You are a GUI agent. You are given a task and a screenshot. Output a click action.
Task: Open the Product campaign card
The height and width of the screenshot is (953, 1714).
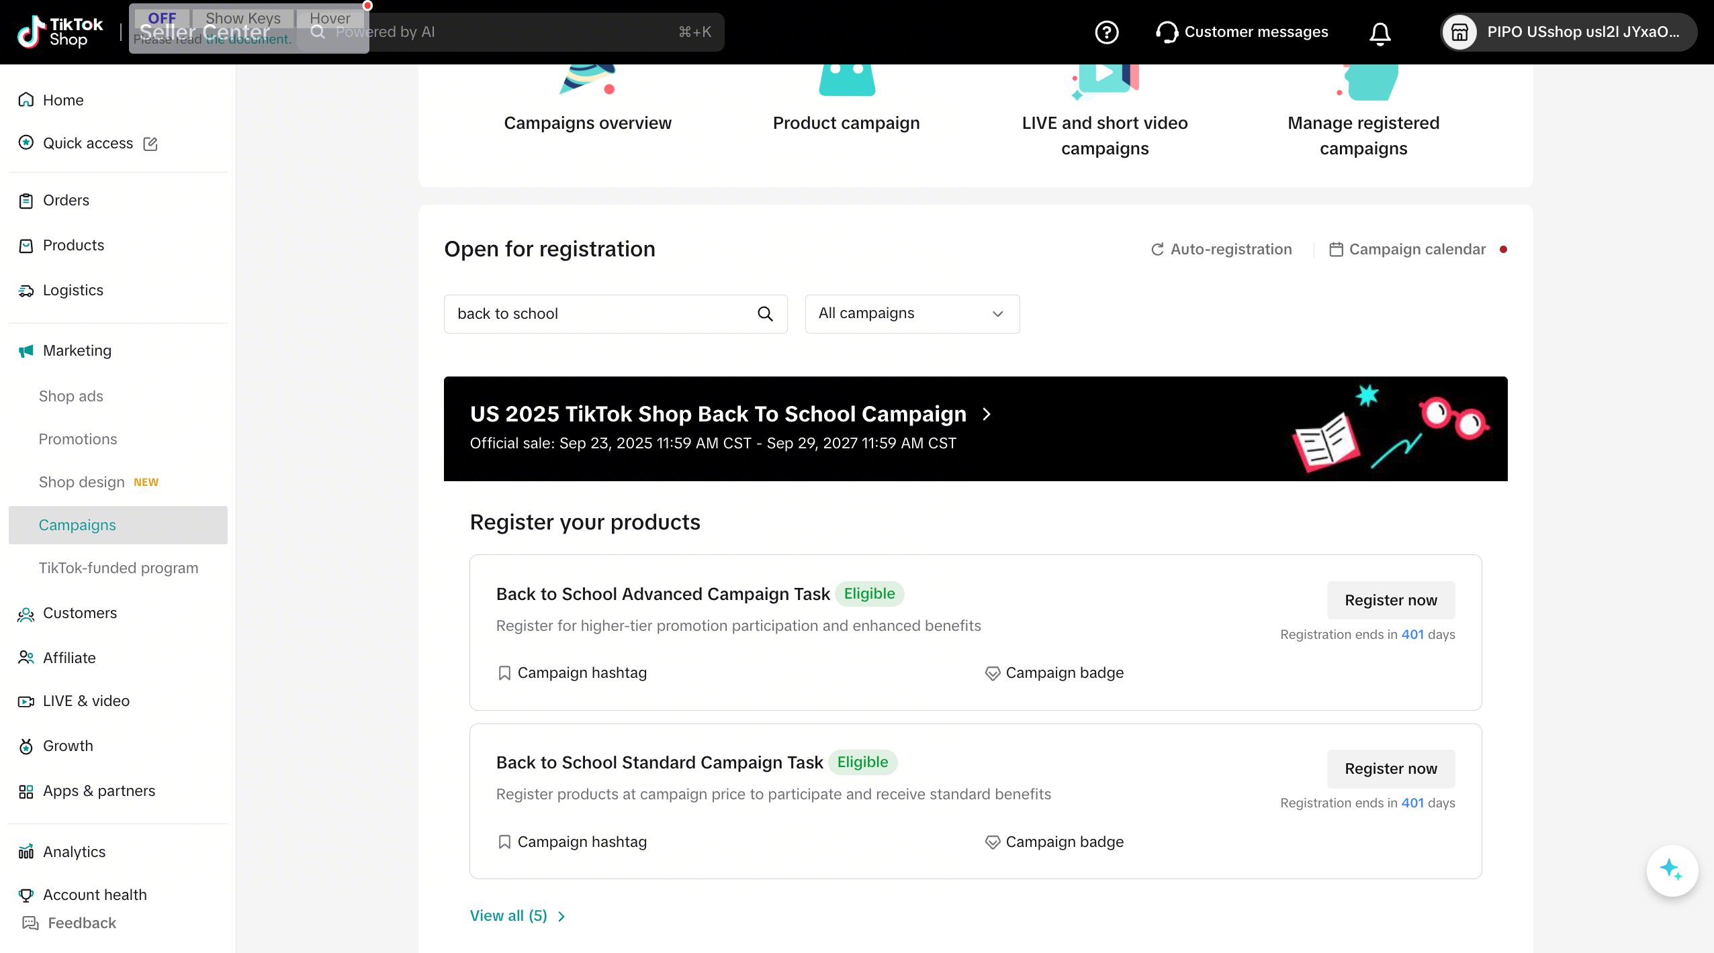[846, 101]
